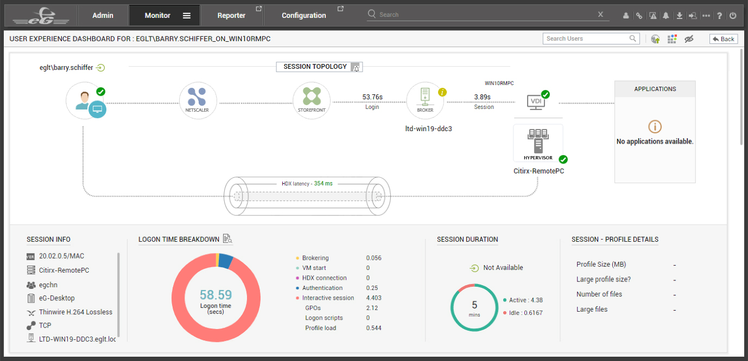Click the download icon in header
The image size is (748, 361).
pos(679,16)
